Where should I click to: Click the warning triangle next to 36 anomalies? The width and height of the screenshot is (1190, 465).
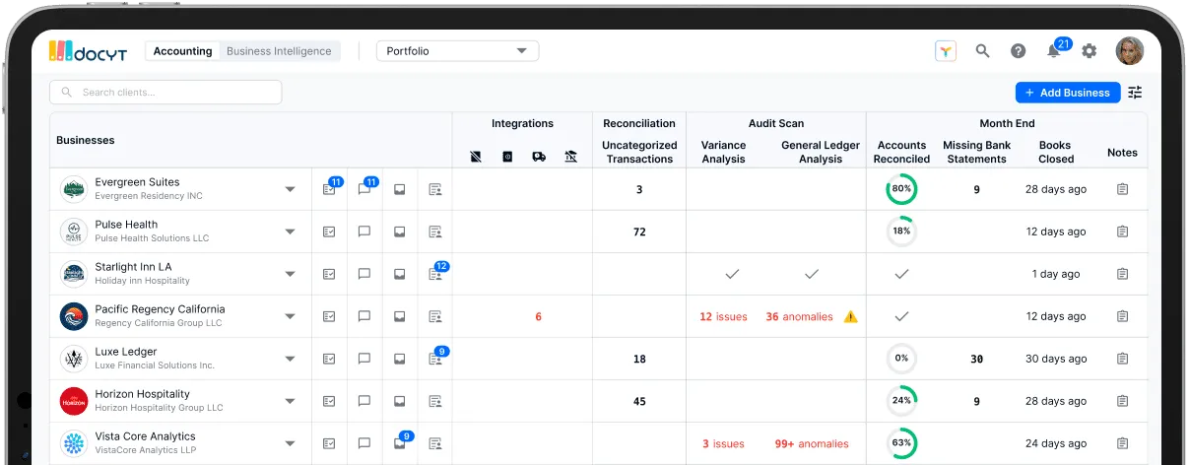(851, 316)
